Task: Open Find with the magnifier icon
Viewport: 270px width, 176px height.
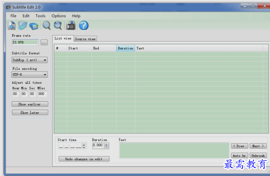Action: tap(46, 26)
